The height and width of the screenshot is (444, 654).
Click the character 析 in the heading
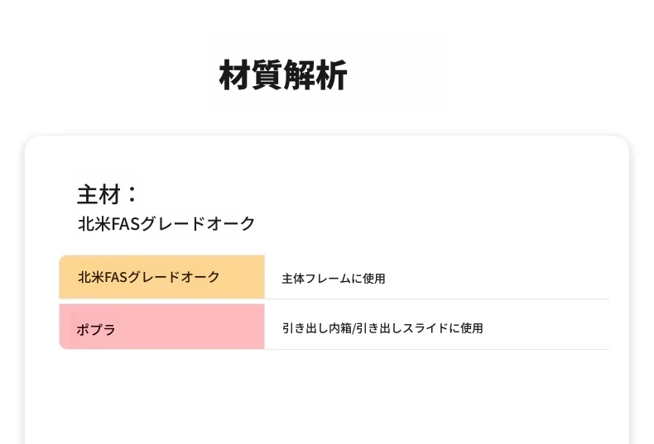click(x=332, y=75)
